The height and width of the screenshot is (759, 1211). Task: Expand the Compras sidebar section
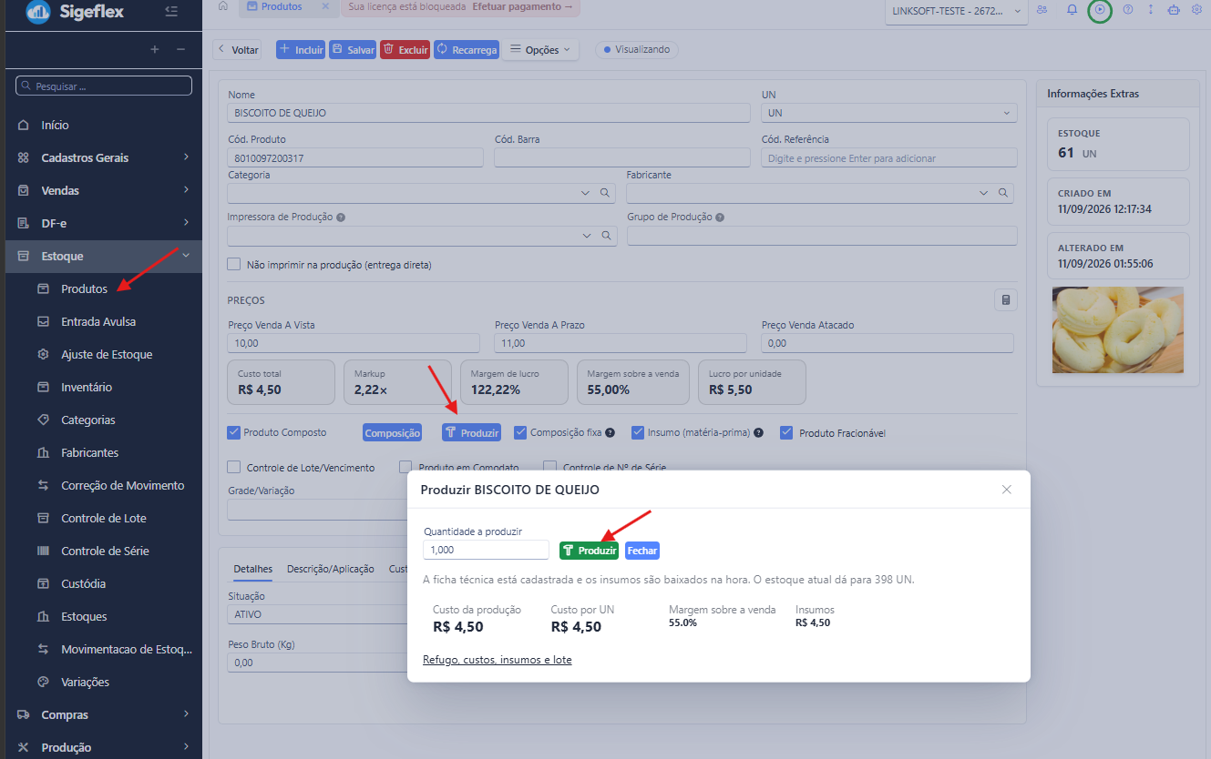tap(104, 714)
